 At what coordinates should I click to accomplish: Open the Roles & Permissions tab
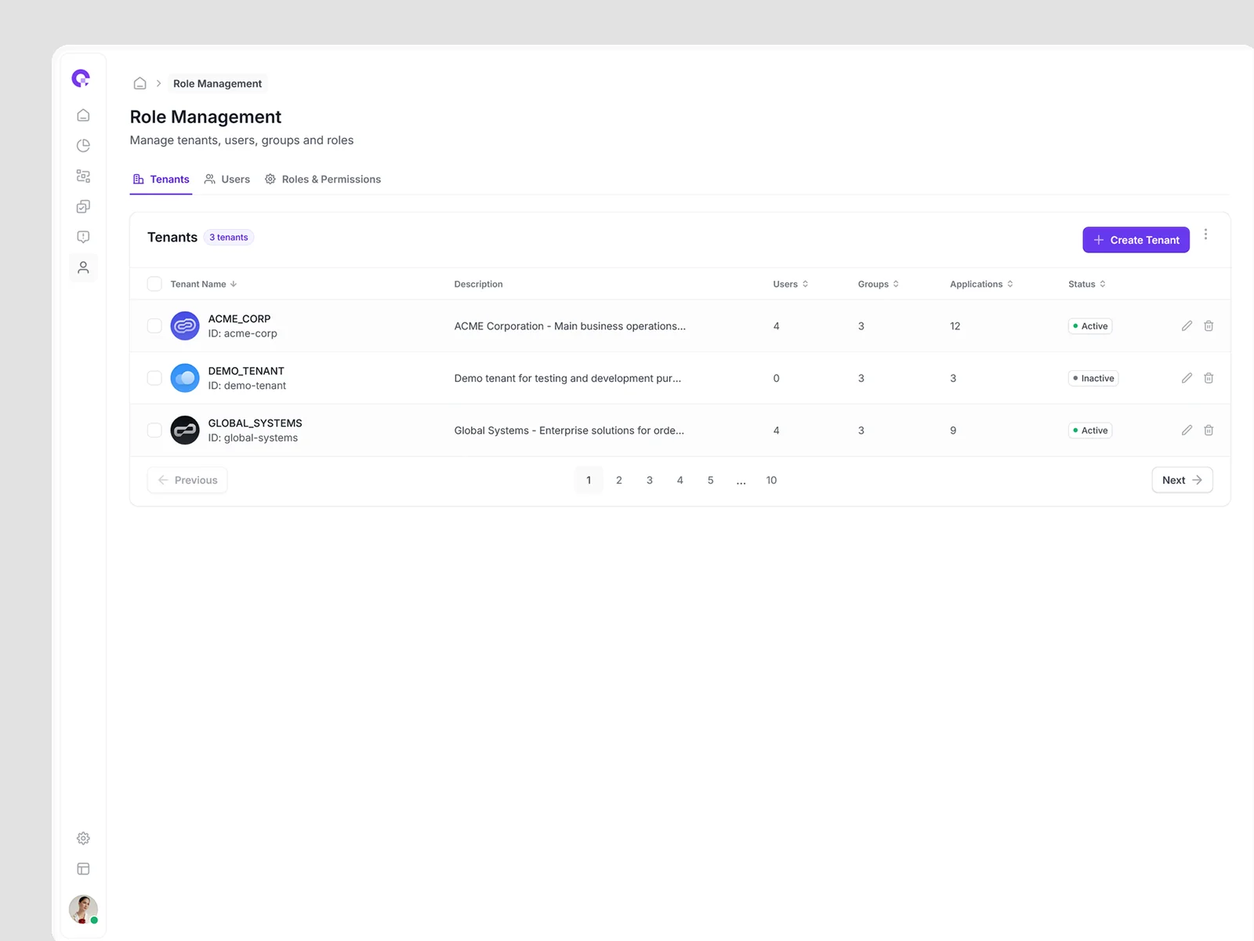[323, 180]
